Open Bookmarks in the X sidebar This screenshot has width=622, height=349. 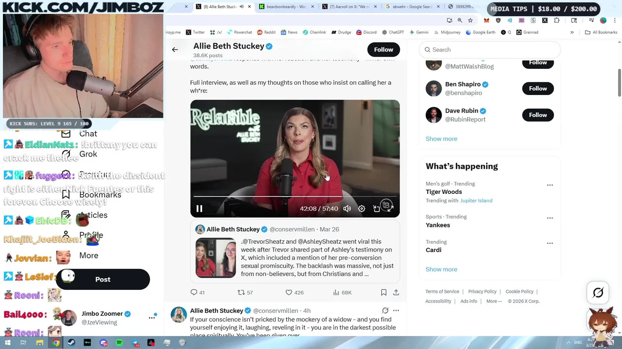[92, 195]
